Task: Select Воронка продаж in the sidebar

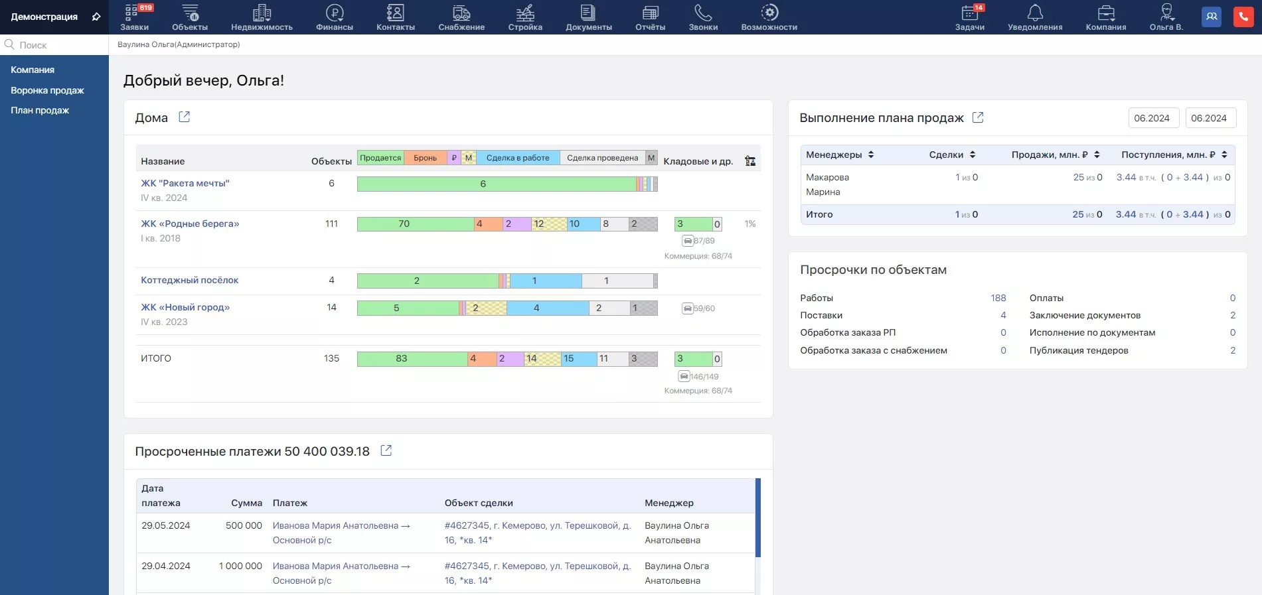Action: (x=47, y=90)
